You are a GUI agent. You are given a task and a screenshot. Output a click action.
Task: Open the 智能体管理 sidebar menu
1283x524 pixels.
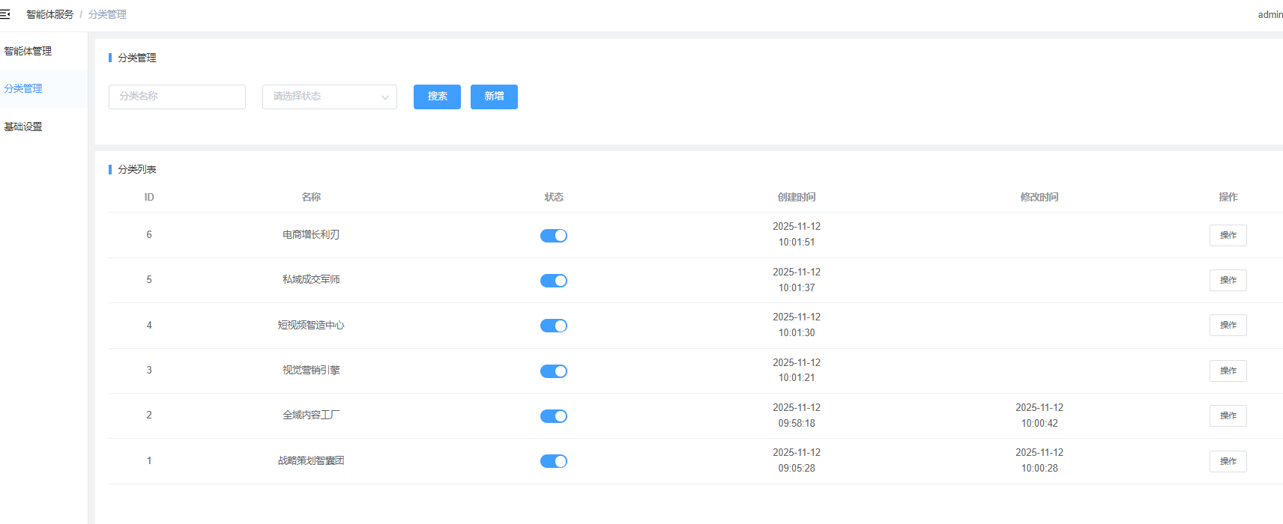28,51
